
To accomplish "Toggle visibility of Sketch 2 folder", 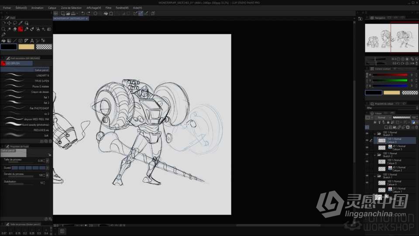I will click(x=367, y=154).
